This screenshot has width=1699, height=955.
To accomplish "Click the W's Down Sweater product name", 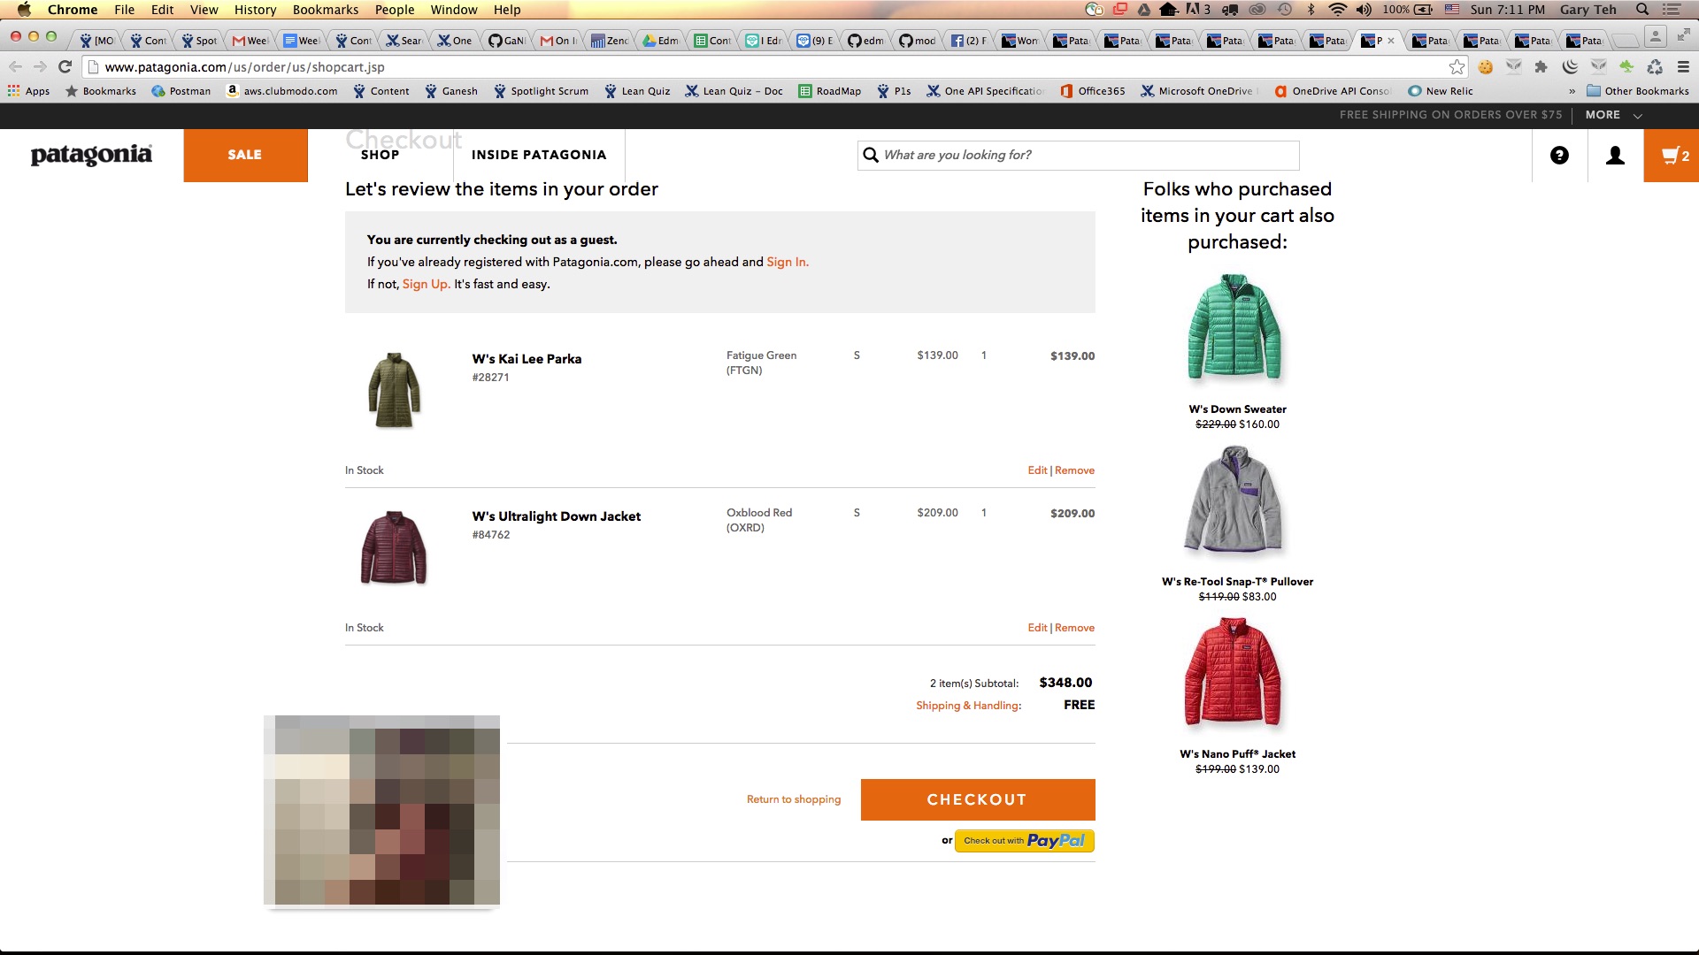I will pos(1237,409).
